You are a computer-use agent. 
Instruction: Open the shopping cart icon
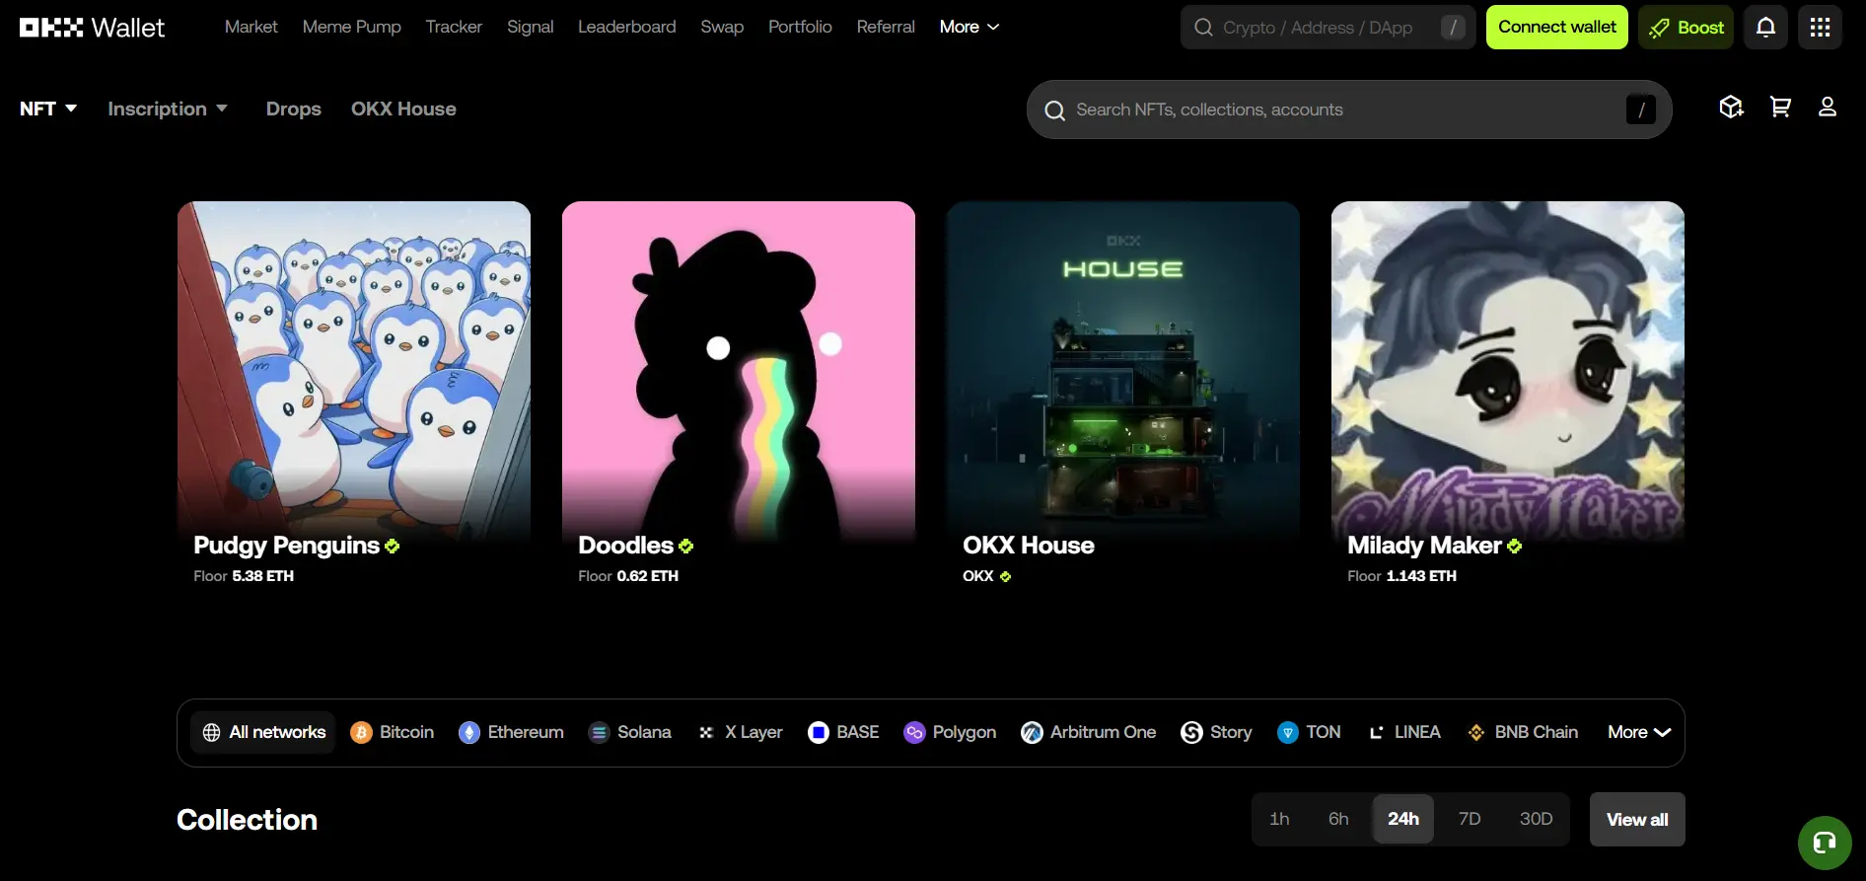click(1780, 108)
